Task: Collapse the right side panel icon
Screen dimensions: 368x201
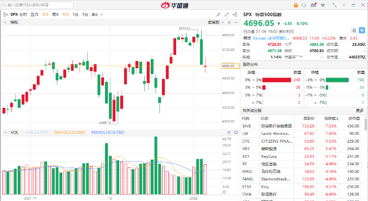Action: coord(235,15)
